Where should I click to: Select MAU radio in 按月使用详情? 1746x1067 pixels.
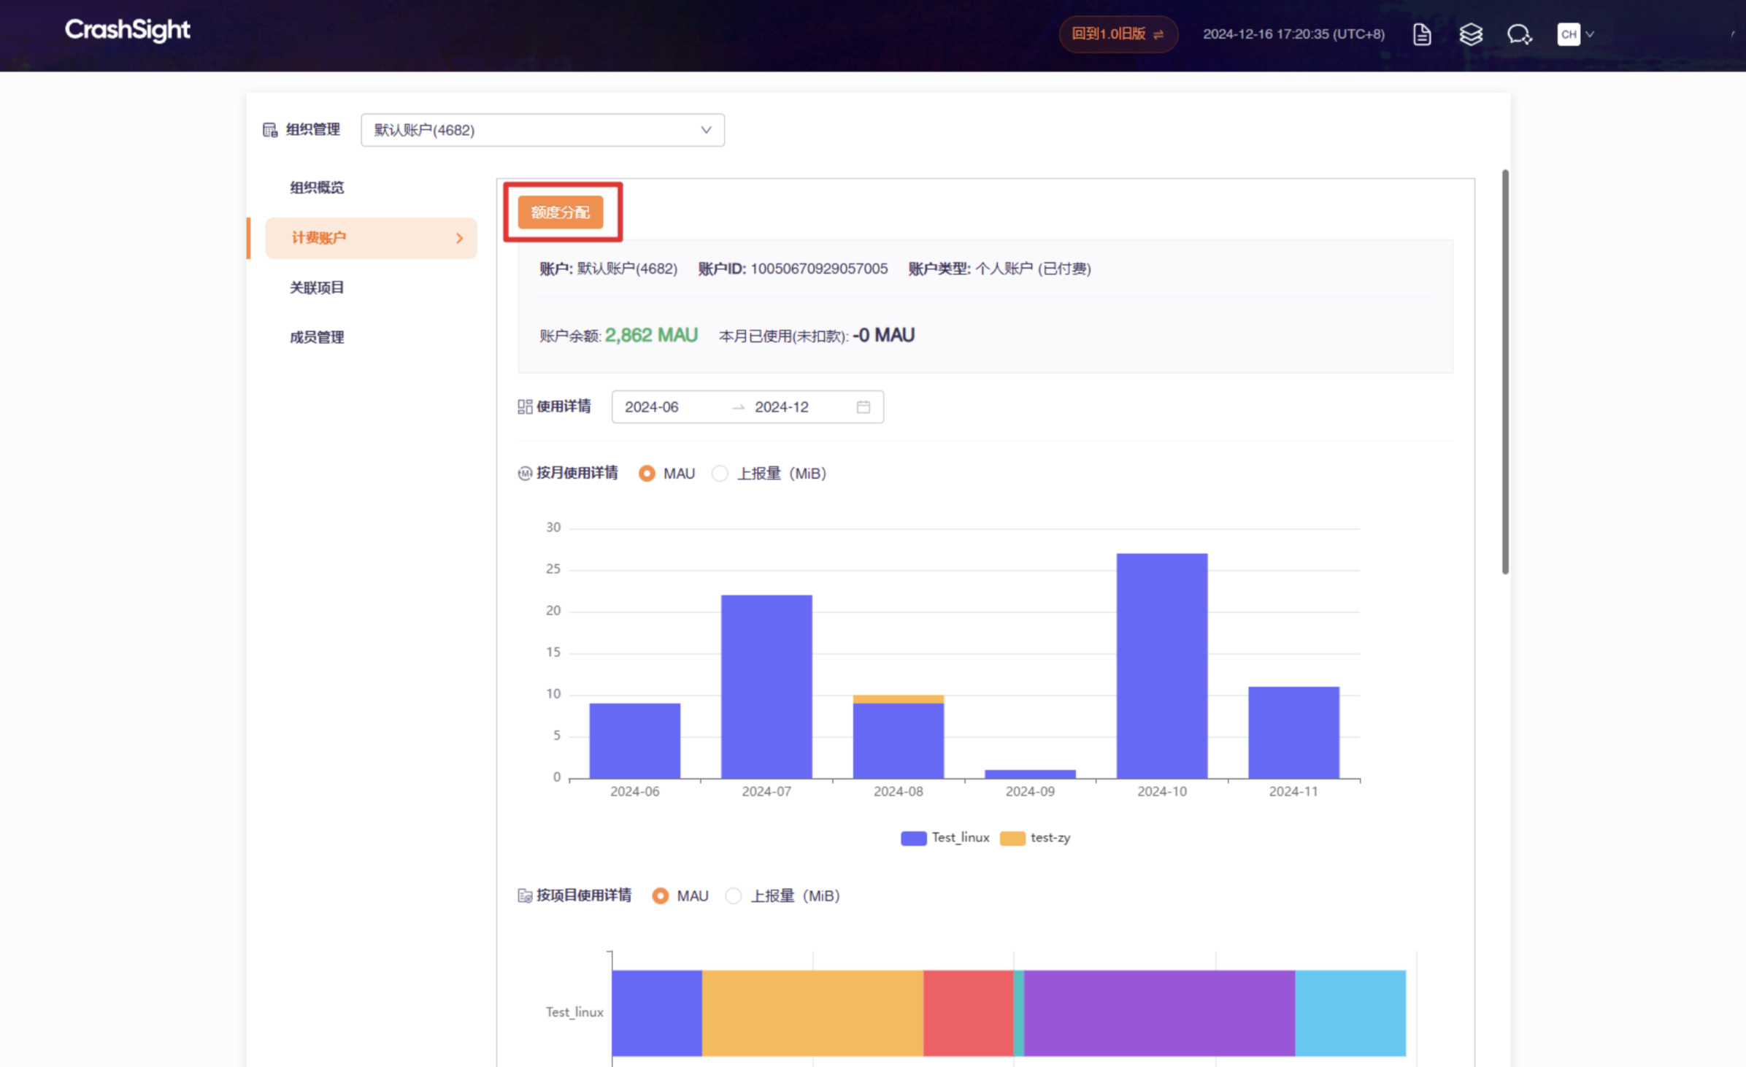tap(647, 474)
